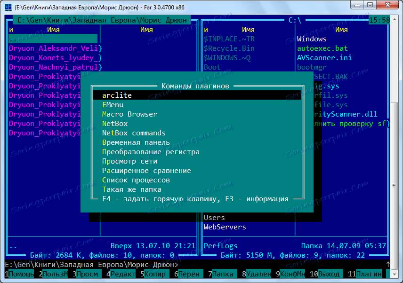Click the PerfLogs status line in the right panel
Image resolution: width=403 pixels, height=283 pixels.
[x=295, y=246]
